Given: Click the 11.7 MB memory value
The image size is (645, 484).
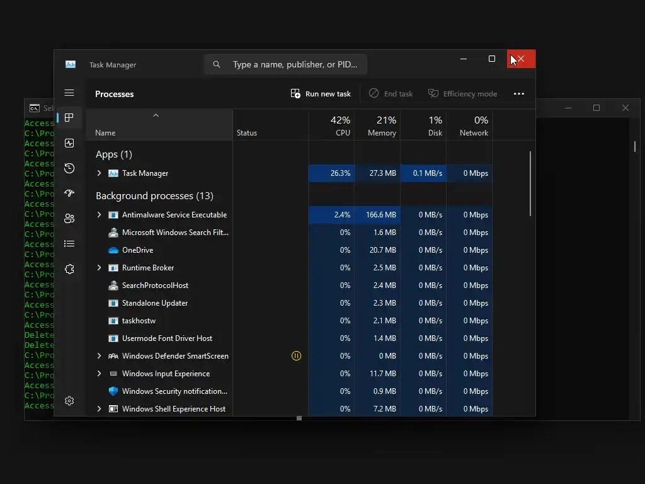Looking at the screenshot, I should 382,374.
